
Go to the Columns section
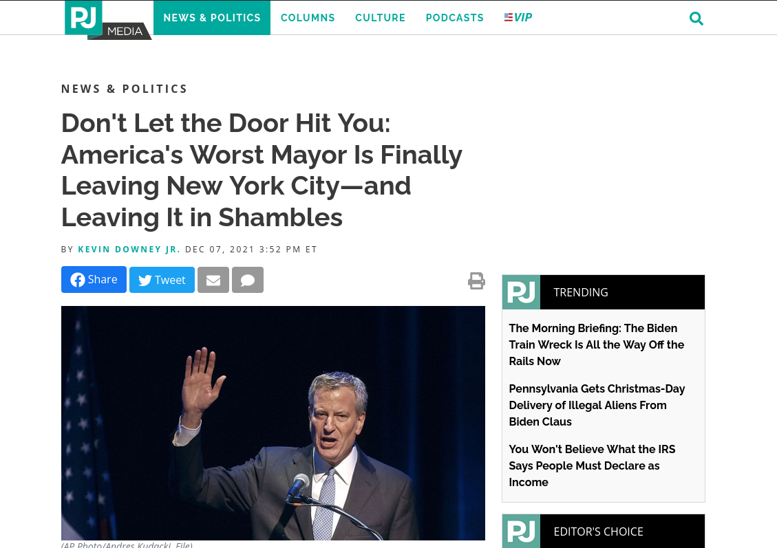308,18
